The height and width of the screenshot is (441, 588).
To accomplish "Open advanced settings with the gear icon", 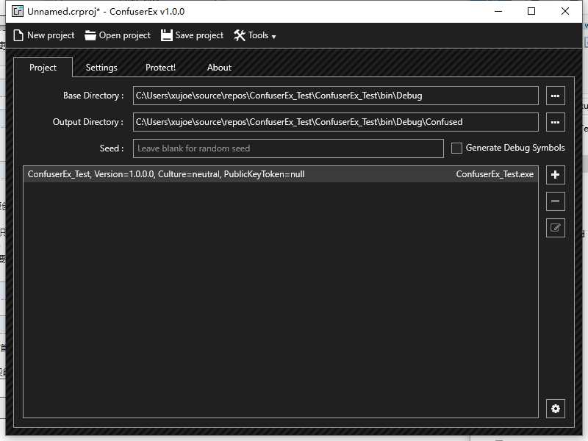I will (x=556, y=409).
